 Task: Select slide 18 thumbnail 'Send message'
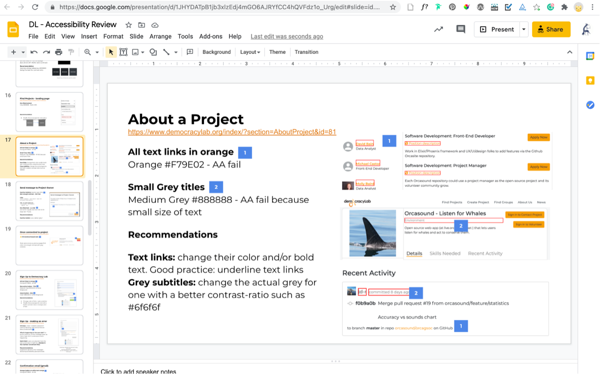(49, 201)
